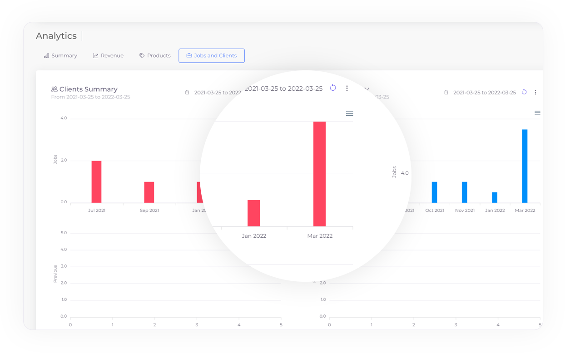
Task: Click the Jobs and Clients button
Action: [x=212, y=55]
